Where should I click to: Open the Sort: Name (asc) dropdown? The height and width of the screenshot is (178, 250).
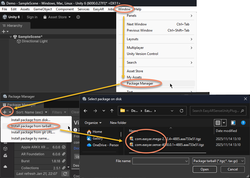[x=31, y=112]
